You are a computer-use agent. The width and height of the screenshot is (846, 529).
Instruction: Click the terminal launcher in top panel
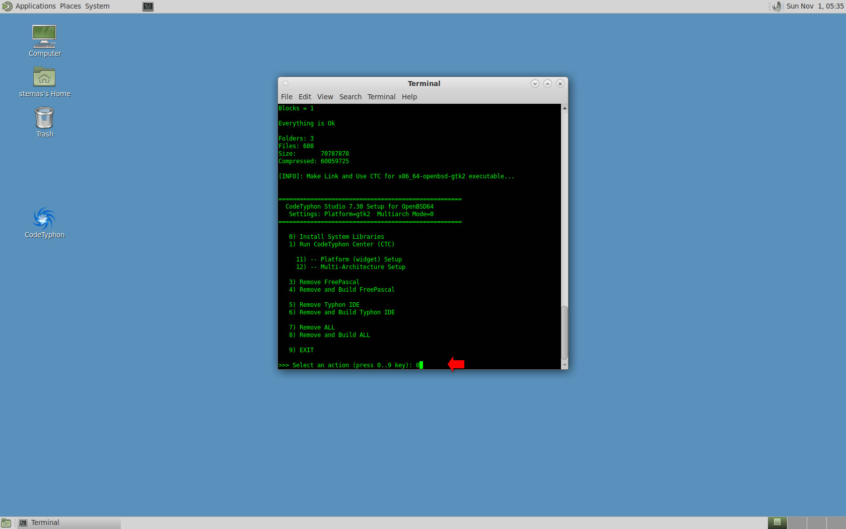point(148,7)
